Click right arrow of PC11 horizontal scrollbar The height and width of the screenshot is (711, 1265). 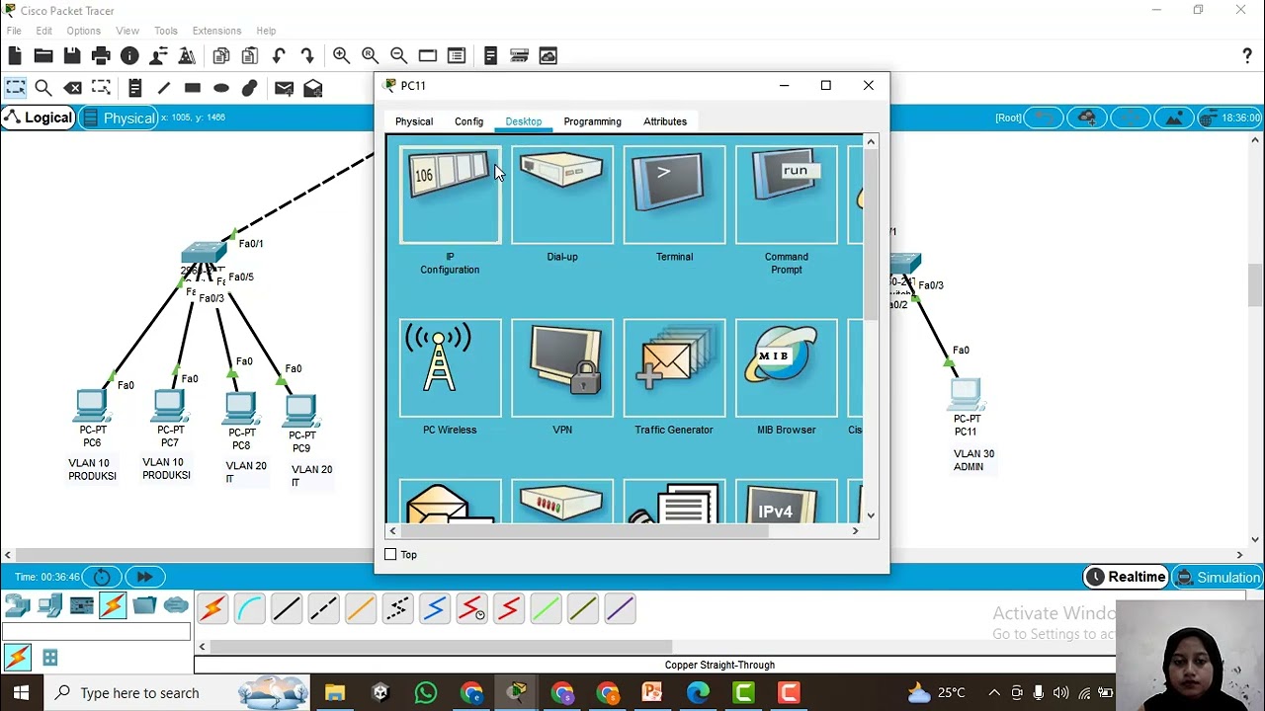856,531
